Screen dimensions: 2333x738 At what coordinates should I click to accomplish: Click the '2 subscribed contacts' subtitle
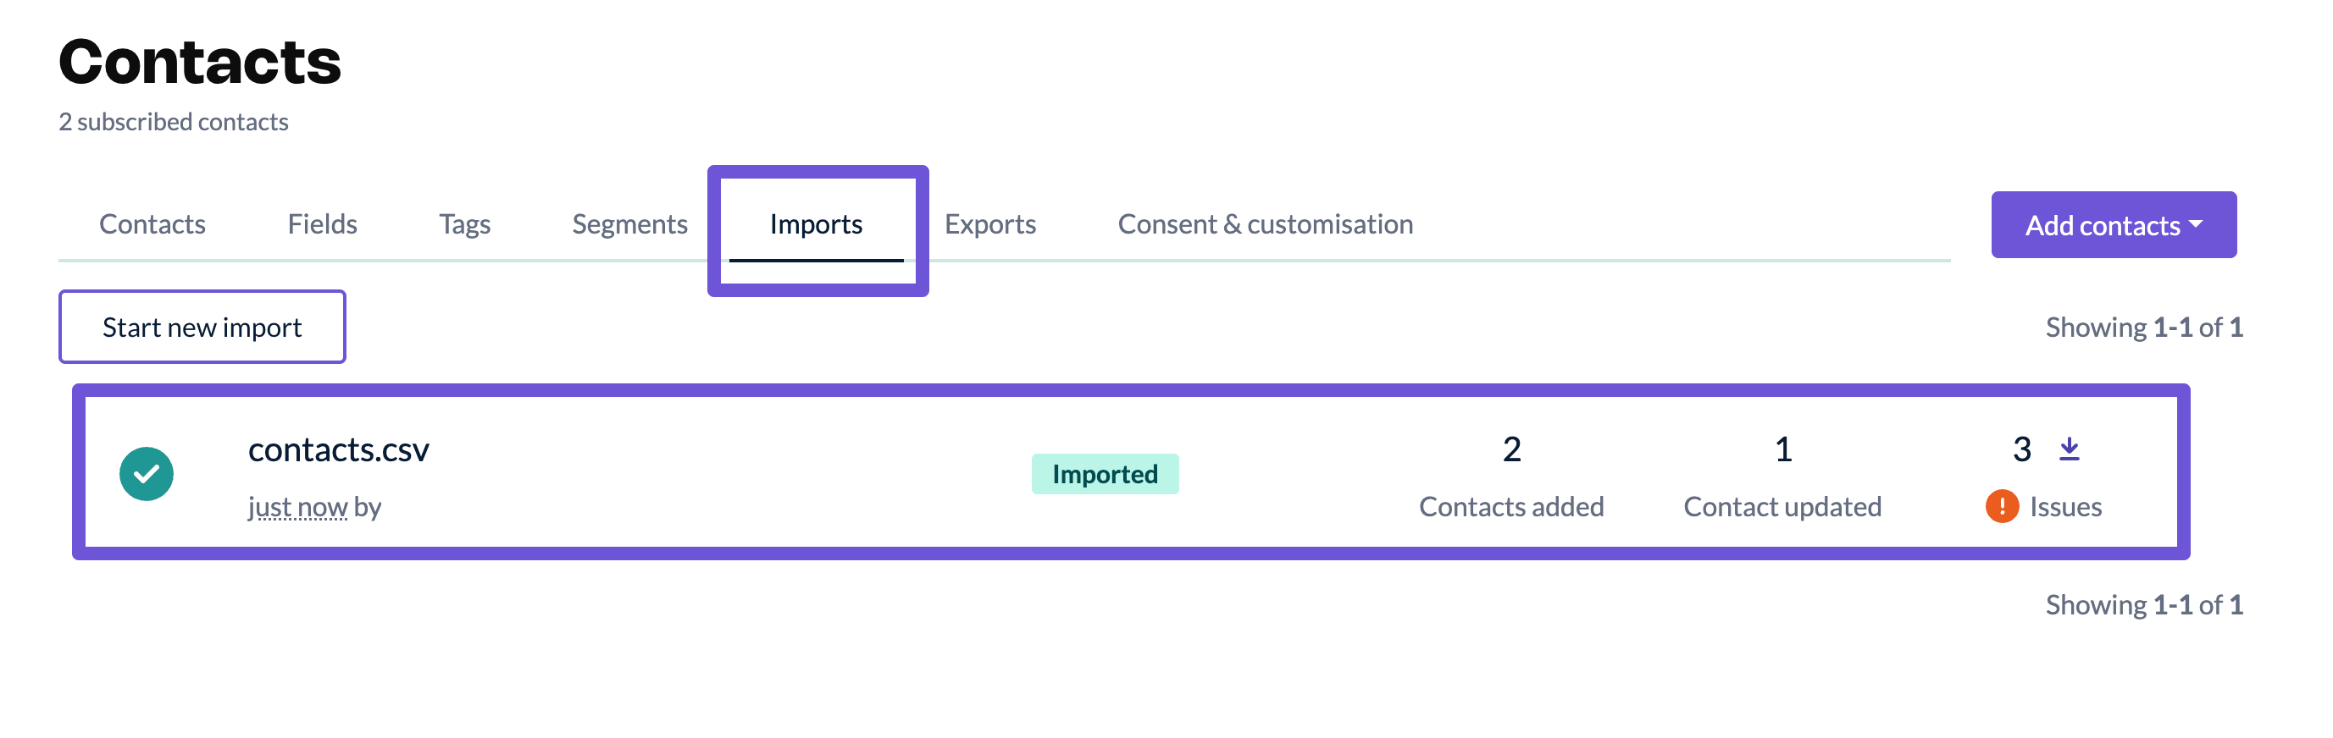[174, 122]
